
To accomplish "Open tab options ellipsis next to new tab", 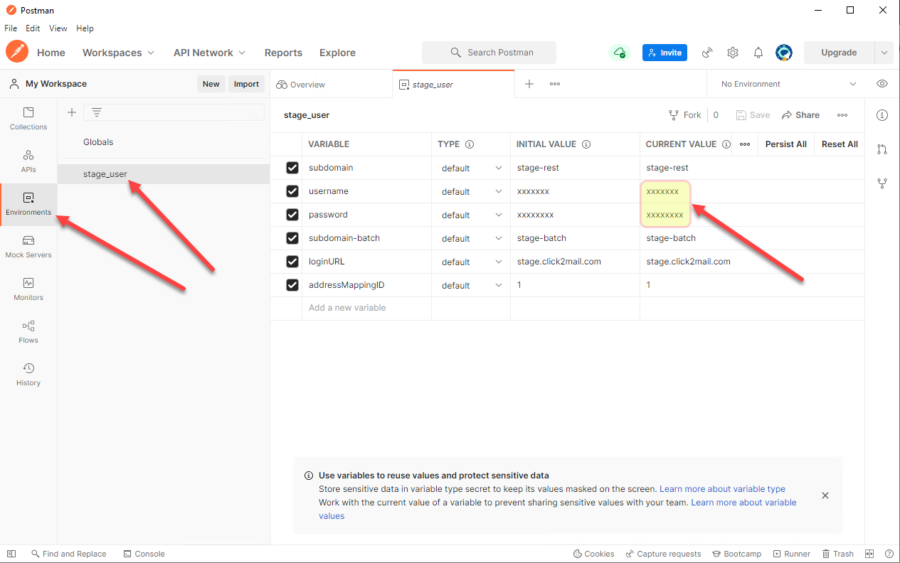I will click(x=555, y=84).
